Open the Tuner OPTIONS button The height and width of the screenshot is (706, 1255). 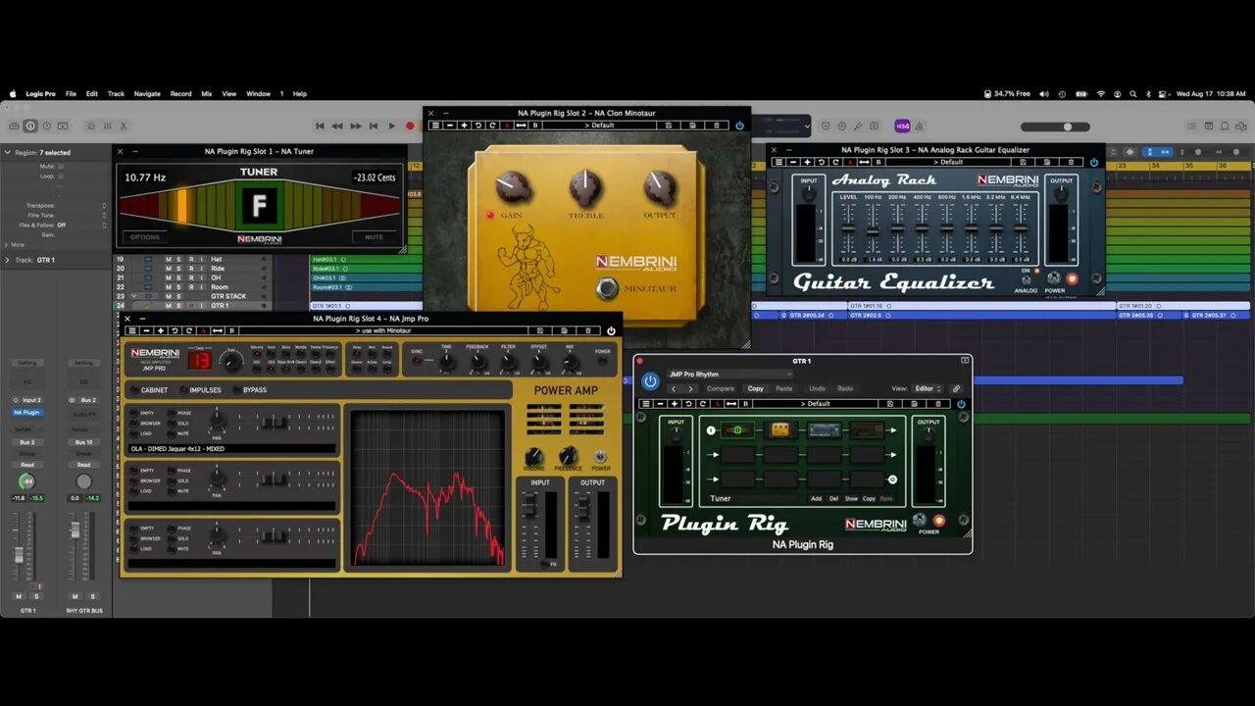pos(145,236)
